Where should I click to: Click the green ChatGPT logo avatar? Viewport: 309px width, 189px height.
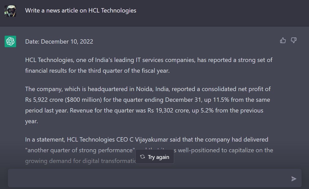(10, 41)
